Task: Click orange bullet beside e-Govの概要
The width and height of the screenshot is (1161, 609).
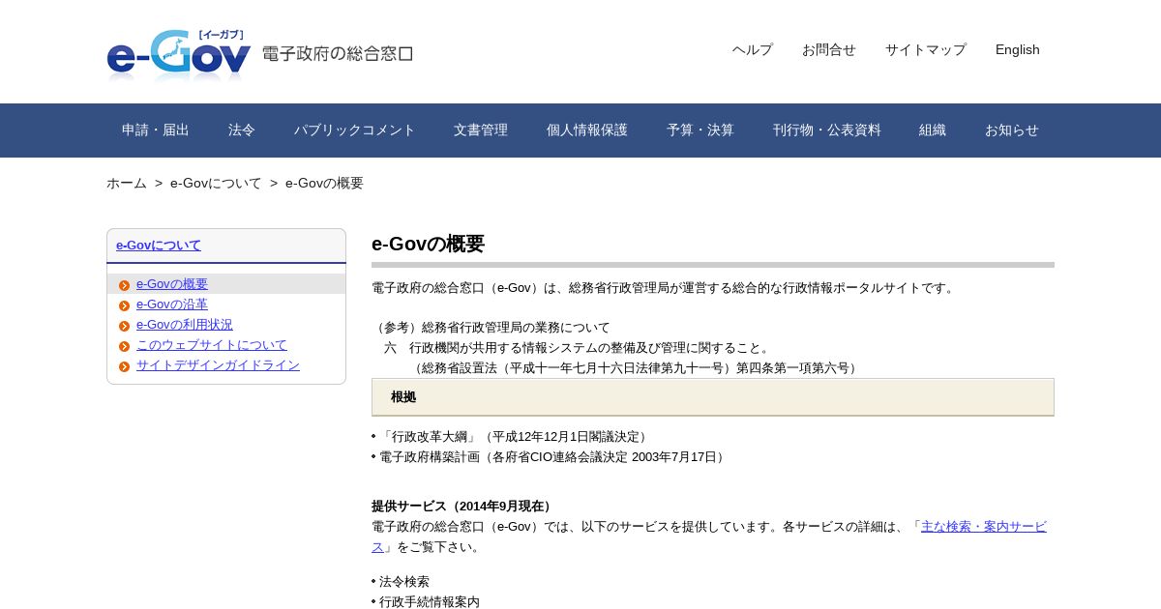Action: pyautogui.click(x=124, y=285)
